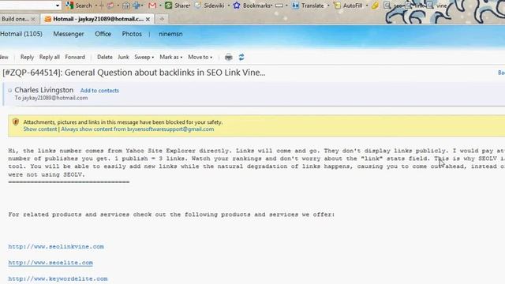This screenshot has width=505, height=284.
Task: Click the email subject line text
Action: click(134, 73)
